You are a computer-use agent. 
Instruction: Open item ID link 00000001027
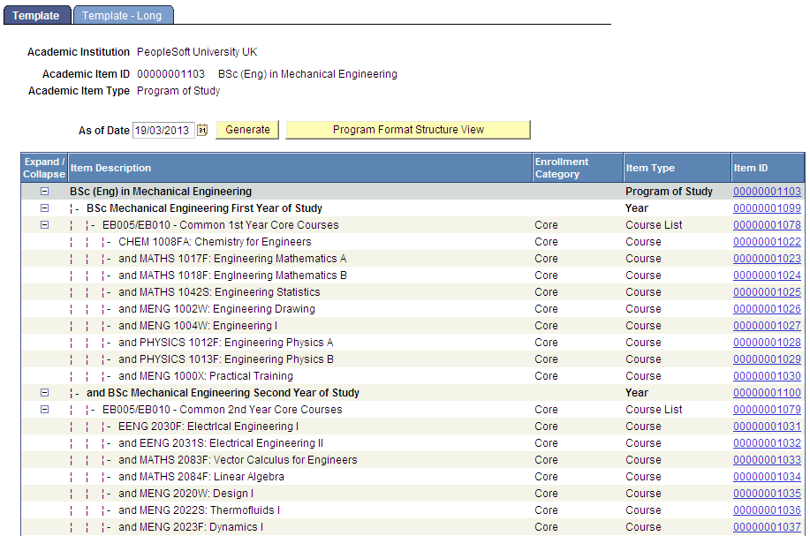[x=767, y=326]
